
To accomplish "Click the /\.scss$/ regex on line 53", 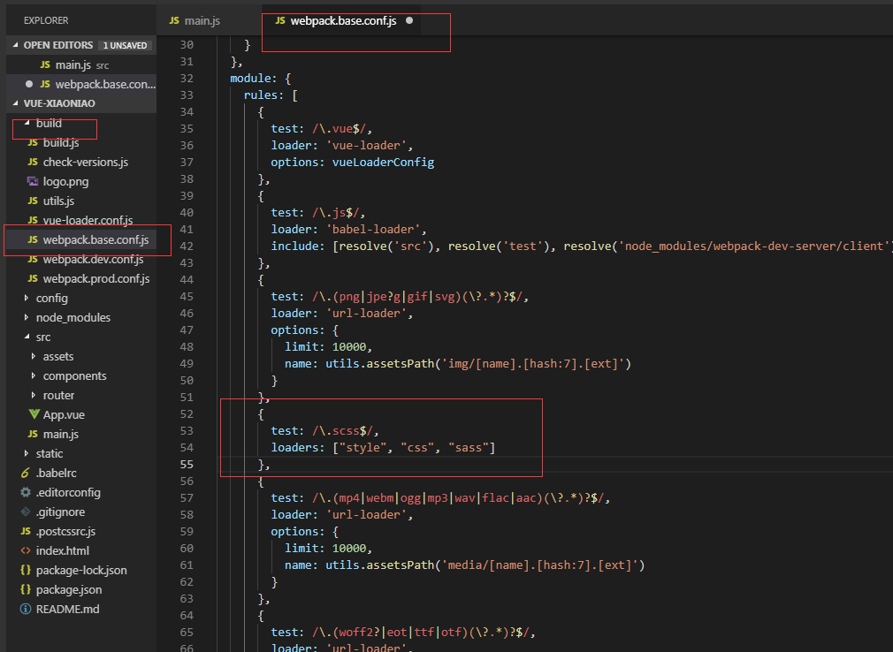I will tap(343, 430).
